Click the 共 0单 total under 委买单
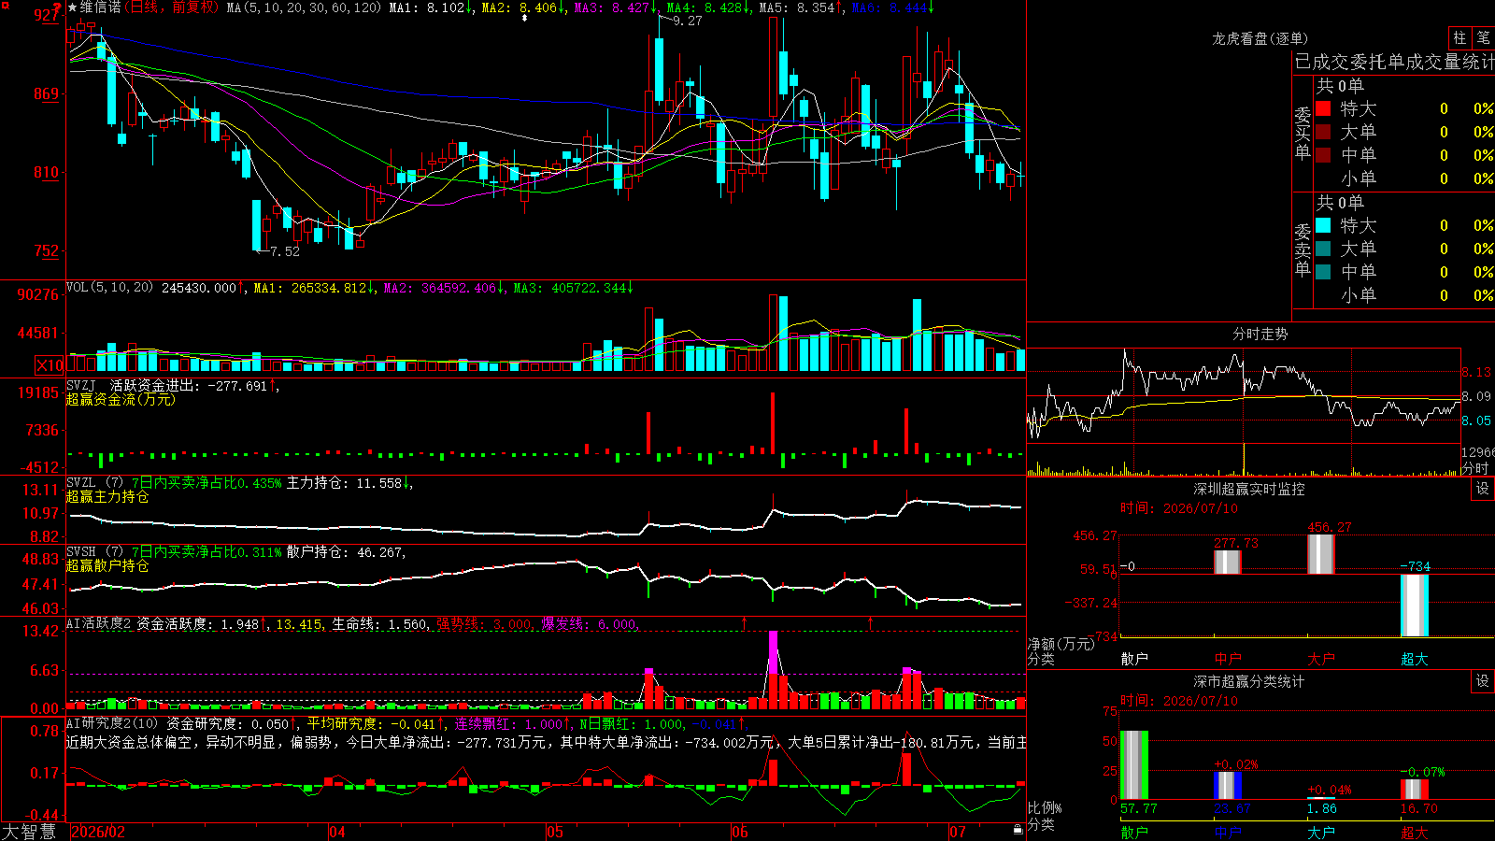 1340,86
